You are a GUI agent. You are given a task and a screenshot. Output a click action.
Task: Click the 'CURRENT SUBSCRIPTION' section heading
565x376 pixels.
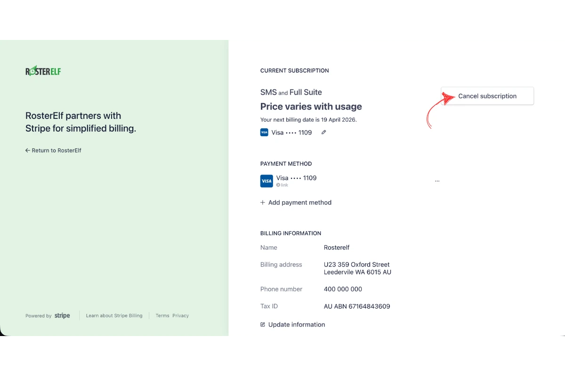tap(295, 70)
